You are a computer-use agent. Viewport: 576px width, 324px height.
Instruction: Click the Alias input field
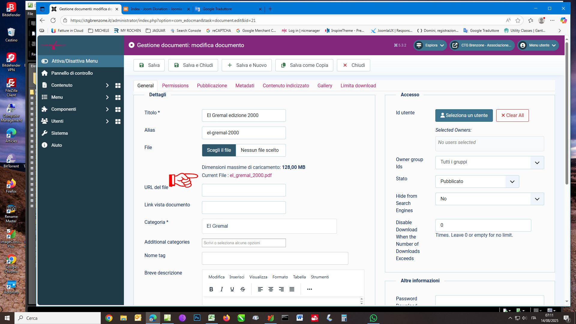[x=244, y=133]
